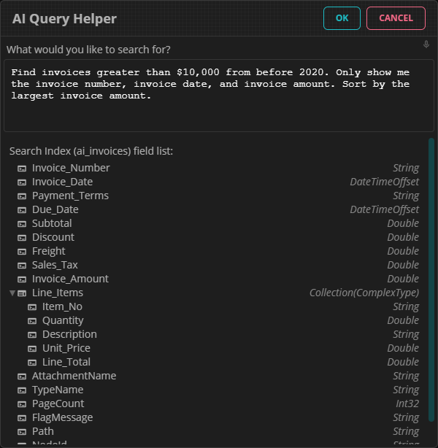Select the Unit_Price child field label

[x=66, y=348]
